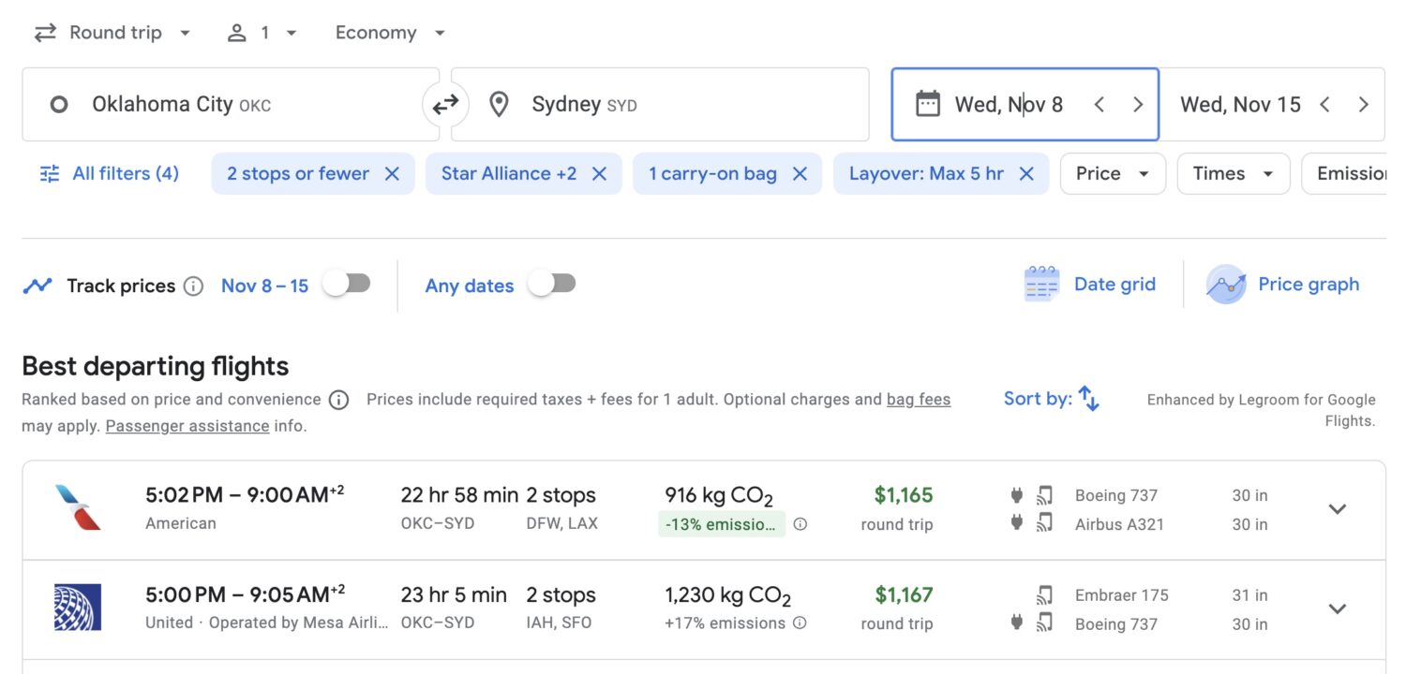Image resolution: width=1406 pixels, height=674 pixels.
Task: Expand details for the American flight
Action: [1338, 508]
